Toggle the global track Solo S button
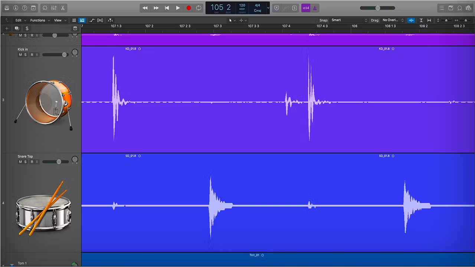The image size is (475, 267). 27,29
